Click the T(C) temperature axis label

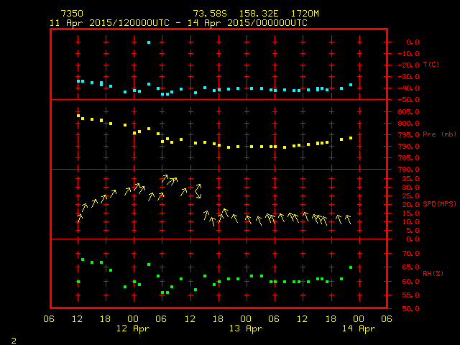click(x=431, y=65)
